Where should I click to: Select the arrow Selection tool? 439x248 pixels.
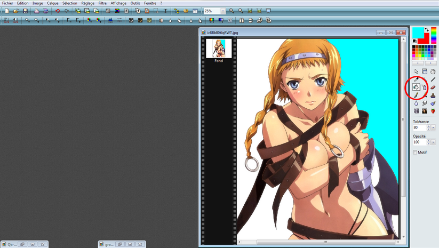pyautogui.click(x=416, y=71)
